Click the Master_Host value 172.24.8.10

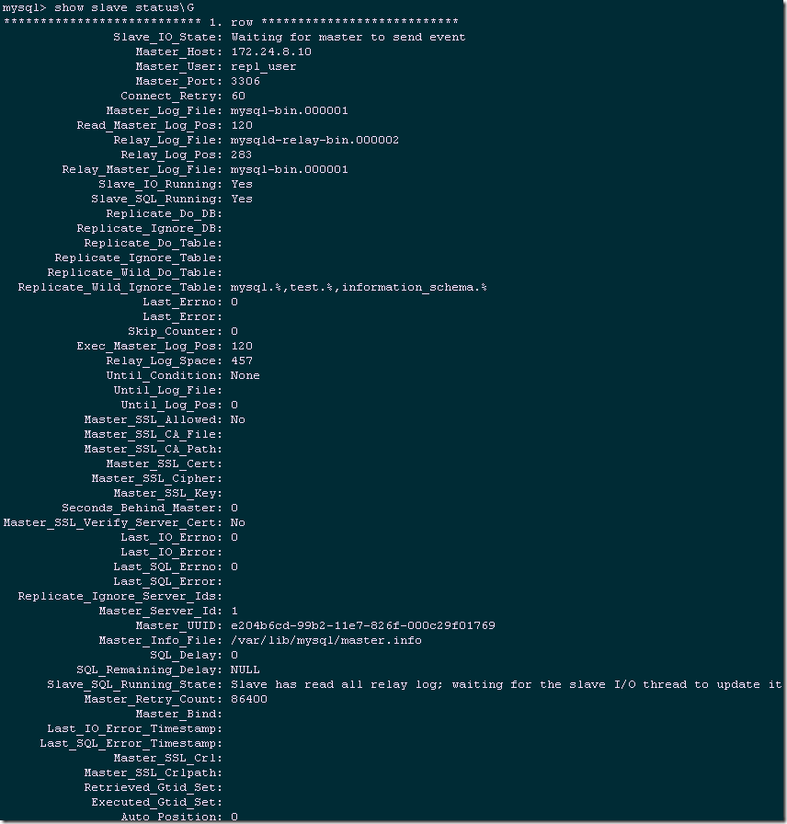270,51
